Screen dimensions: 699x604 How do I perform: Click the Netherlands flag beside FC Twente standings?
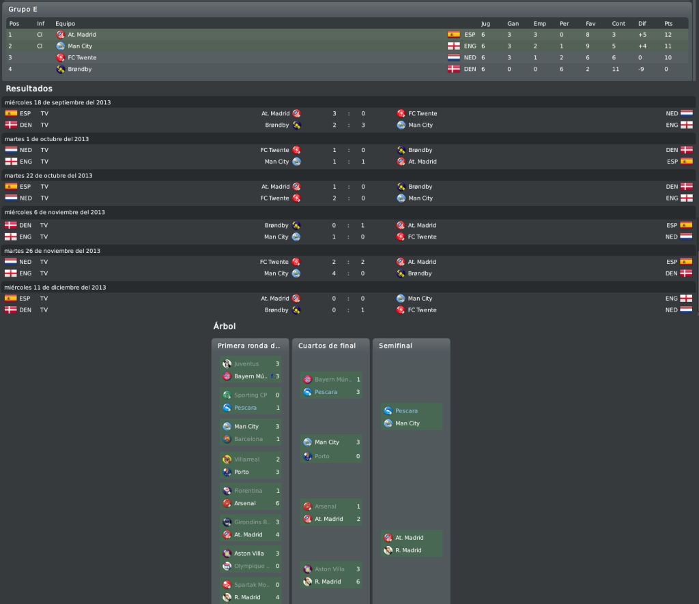[454, 58]
